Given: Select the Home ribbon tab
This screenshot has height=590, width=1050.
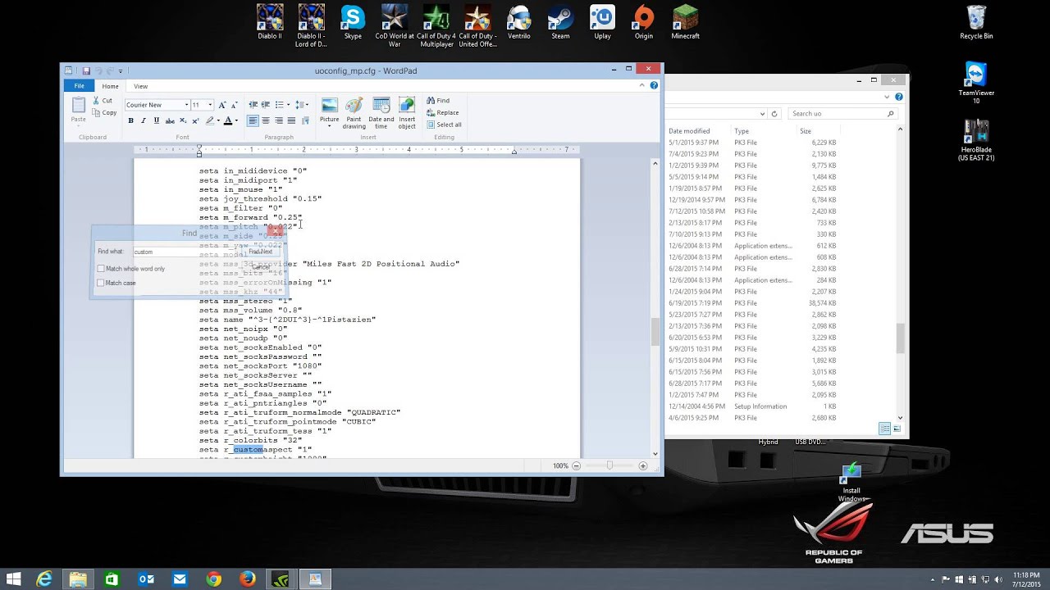Looking at the screenshot, I should [110, 86].
